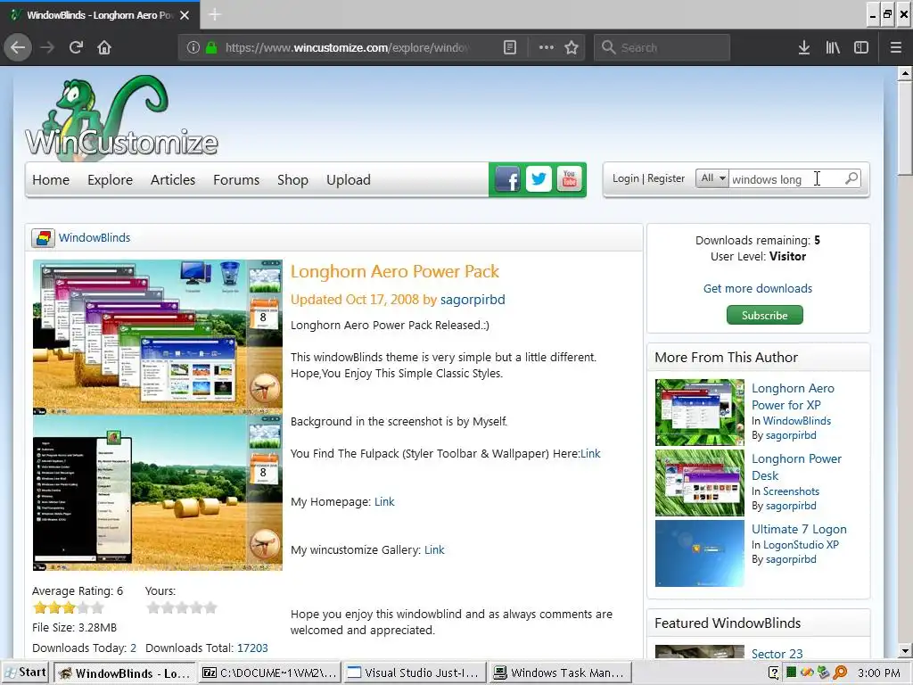Switch to Windows Task Manager taskbar item
Screen dimensions: 913x685
[x=560, y=673]
